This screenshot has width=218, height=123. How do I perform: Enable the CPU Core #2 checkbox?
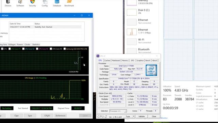24,49
